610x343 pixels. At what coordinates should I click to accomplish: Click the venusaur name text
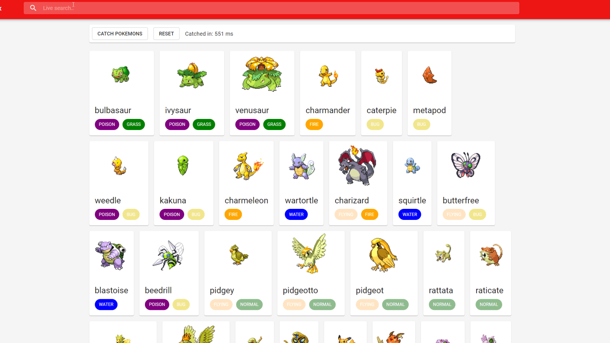coord(252,111)
